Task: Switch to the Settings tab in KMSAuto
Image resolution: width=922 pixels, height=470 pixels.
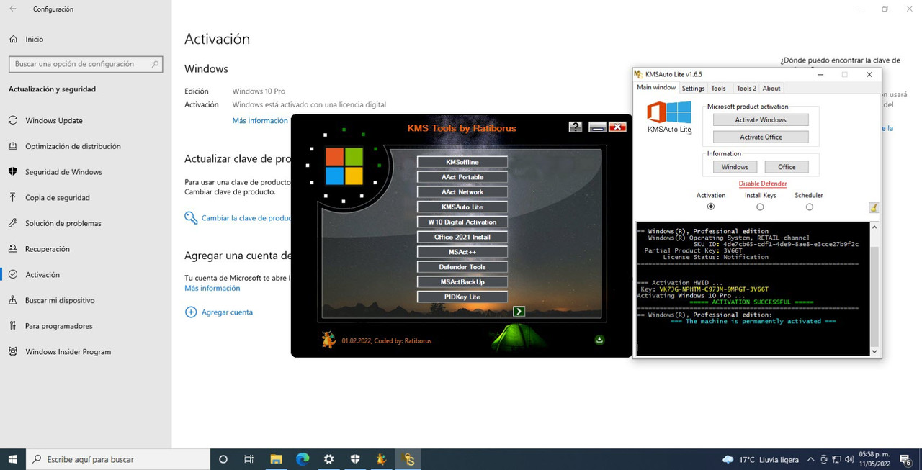Action: coord(693,89)
